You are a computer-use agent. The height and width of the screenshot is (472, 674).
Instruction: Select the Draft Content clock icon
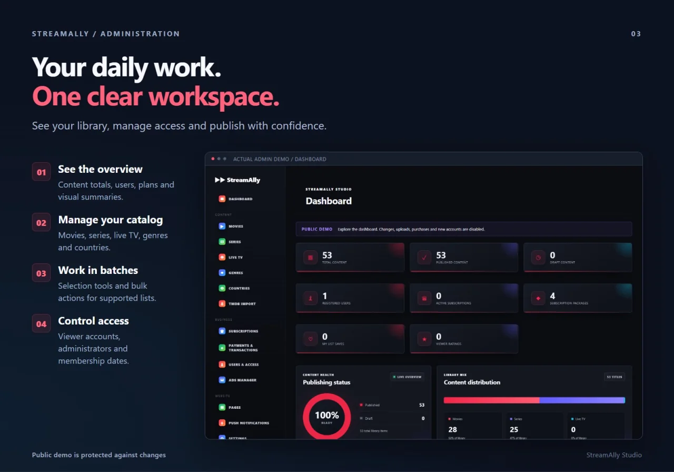(x=538, y=258)
